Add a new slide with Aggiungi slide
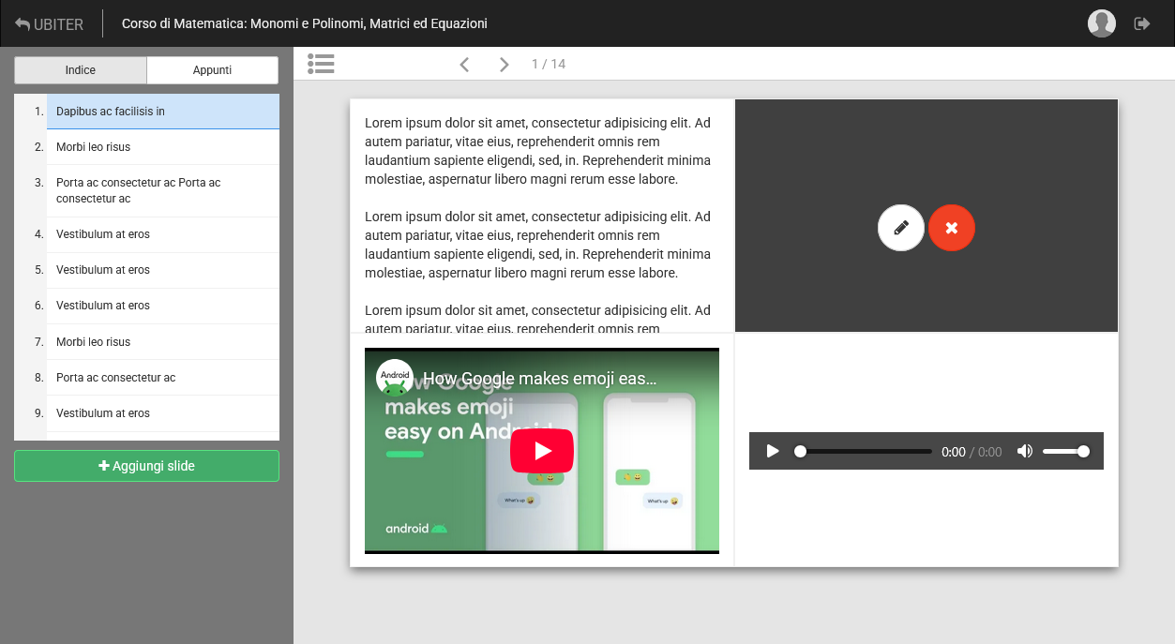 146,466
